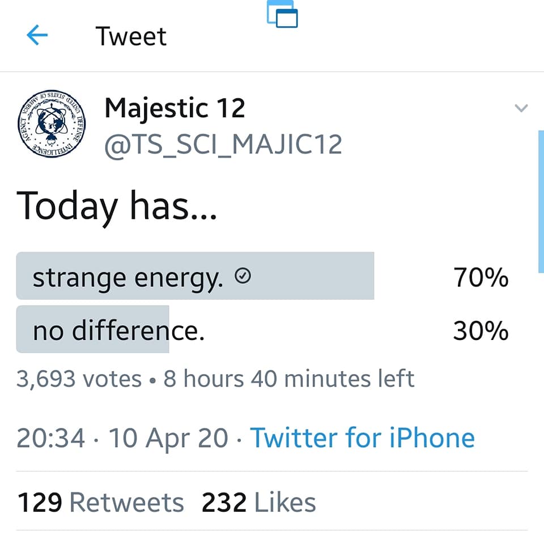
Task: View the 232 Likes list
Action: coord(258,503)
